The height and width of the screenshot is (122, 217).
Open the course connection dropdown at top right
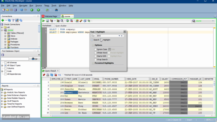pos(213,21)
